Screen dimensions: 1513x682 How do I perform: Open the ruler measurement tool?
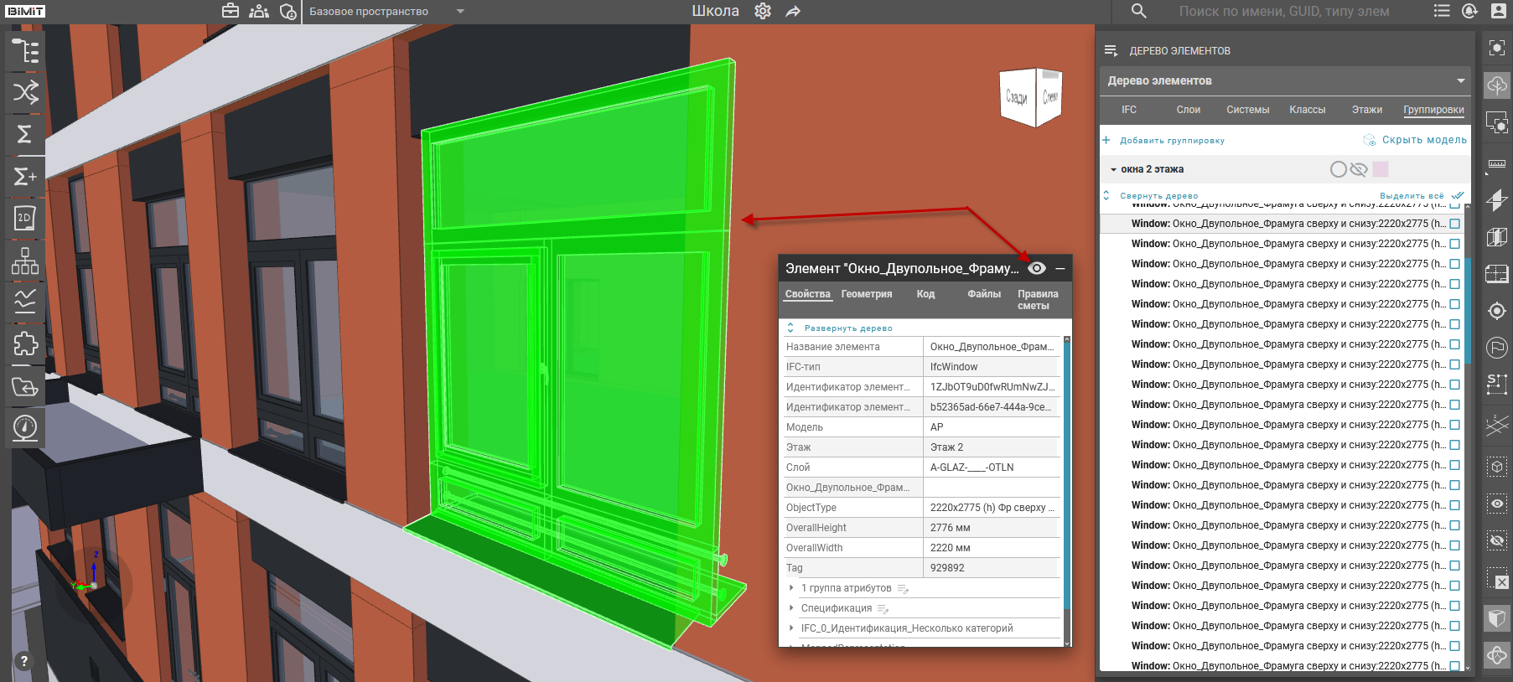pyautogui.click(x=1497, y=163)
